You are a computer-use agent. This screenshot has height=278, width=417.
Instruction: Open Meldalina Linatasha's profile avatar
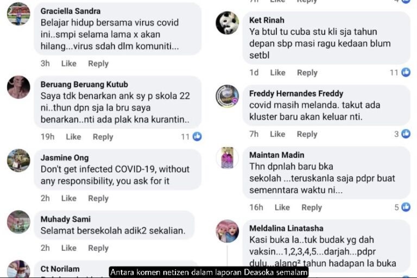227,231
